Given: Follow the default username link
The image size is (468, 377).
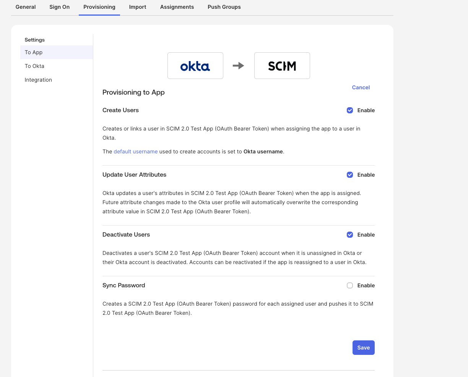Looking at the screenshot, I should pos(136,151).
